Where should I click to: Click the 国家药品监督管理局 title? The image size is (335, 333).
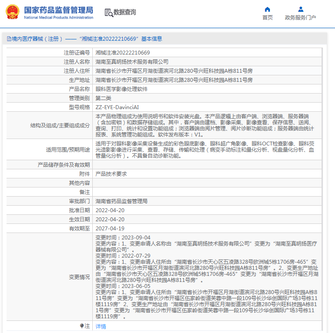point(59,10)
